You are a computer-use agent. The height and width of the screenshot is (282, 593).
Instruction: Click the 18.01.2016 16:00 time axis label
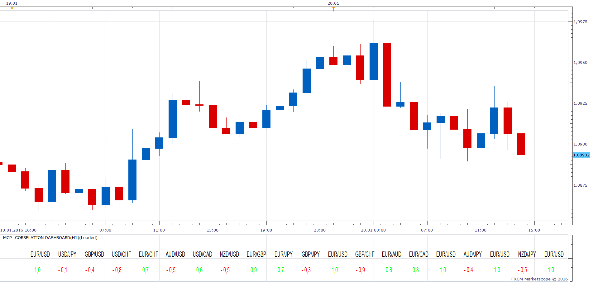(x=18, y=230)
